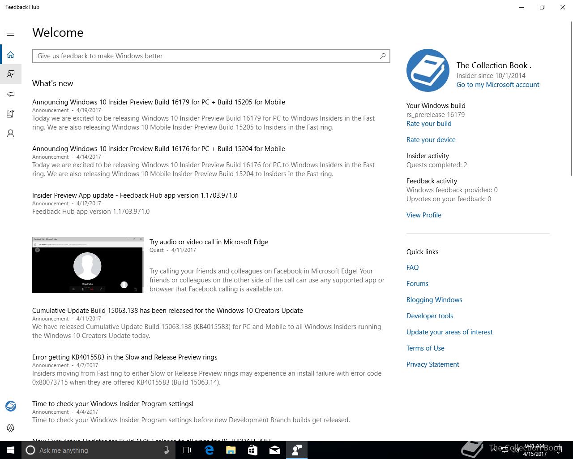Open Profile person icon in the sidebar
Viewport: 573px width, 459px height.
coord(11,134)
